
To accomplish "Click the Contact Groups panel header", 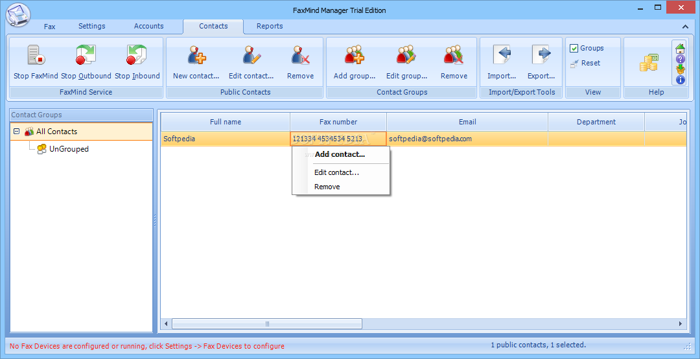I will click(x=81, y=115).
